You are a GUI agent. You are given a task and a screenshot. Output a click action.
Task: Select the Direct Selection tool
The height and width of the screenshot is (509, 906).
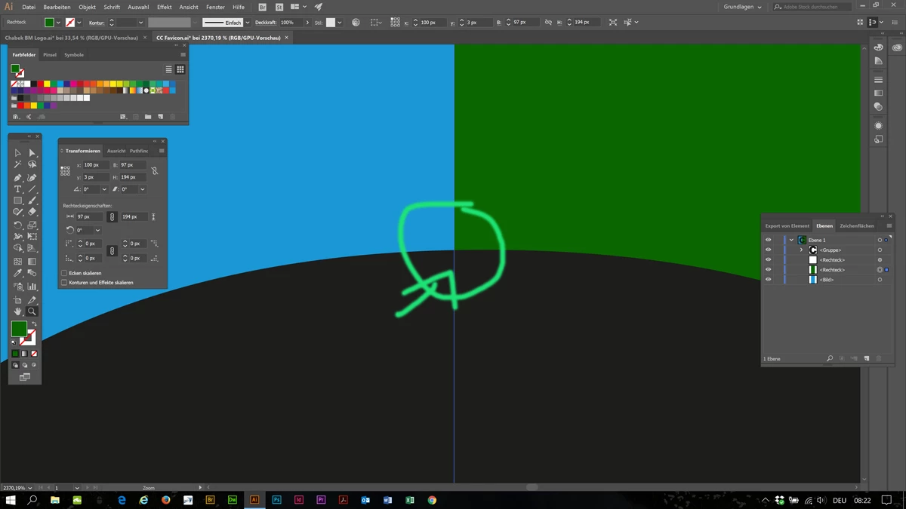point(32,153)
